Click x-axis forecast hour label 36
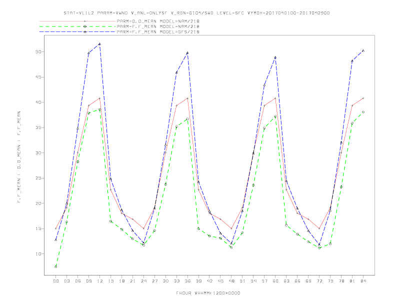Screen dimensions: 396x306 187,281
